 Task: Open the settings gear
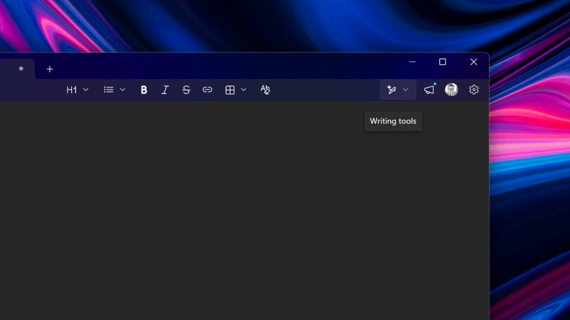pyautogui.click(x=474, y=89)
